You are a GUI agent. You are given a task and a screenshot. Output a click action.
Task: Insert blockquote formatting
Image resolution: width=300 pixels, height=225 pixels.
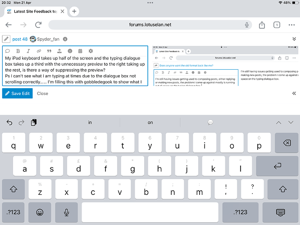click(x=49, y=51)
